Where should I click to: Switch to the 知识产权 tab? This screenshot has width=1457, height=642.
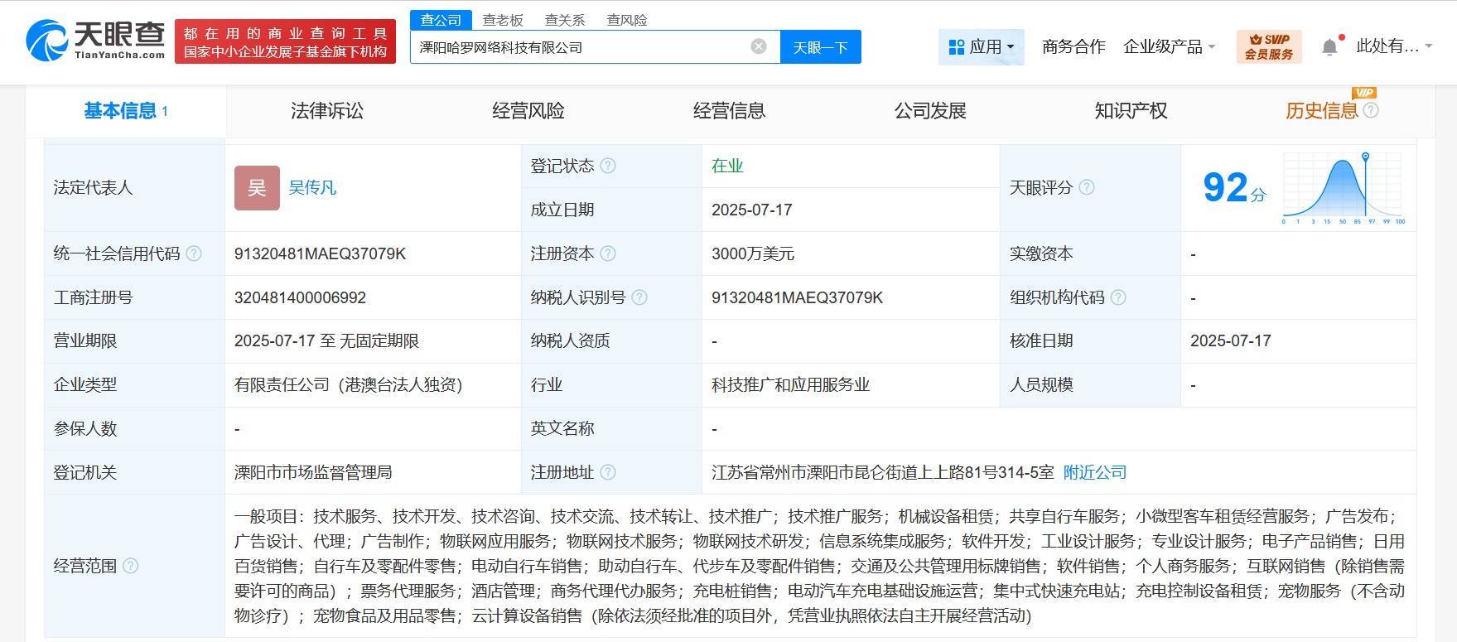(x=1131, y=110)
